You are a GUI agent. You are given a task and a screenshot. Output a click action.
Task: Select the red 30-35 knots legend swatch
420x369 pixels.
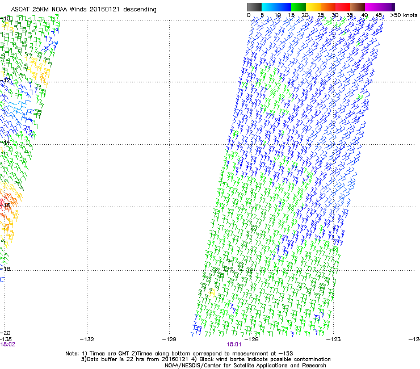(x=343, y=7)
